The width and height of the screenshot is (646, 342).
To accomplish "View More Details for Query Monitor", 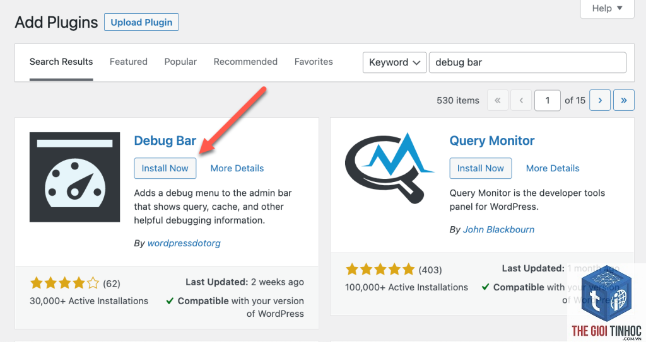I will tap(553, 168).
